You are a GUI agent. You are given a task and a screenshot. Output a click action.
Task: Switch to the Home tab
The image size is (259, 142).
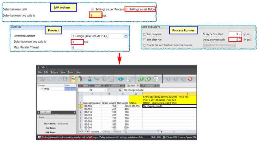(x=84, y=86)
